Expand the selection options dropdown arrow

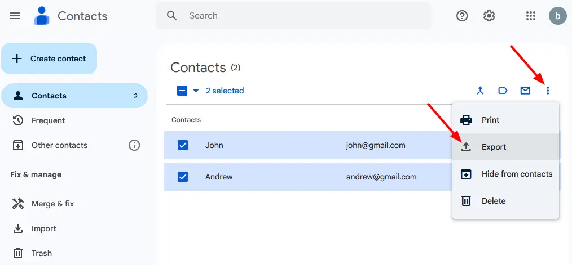click(x=196, y=91)
